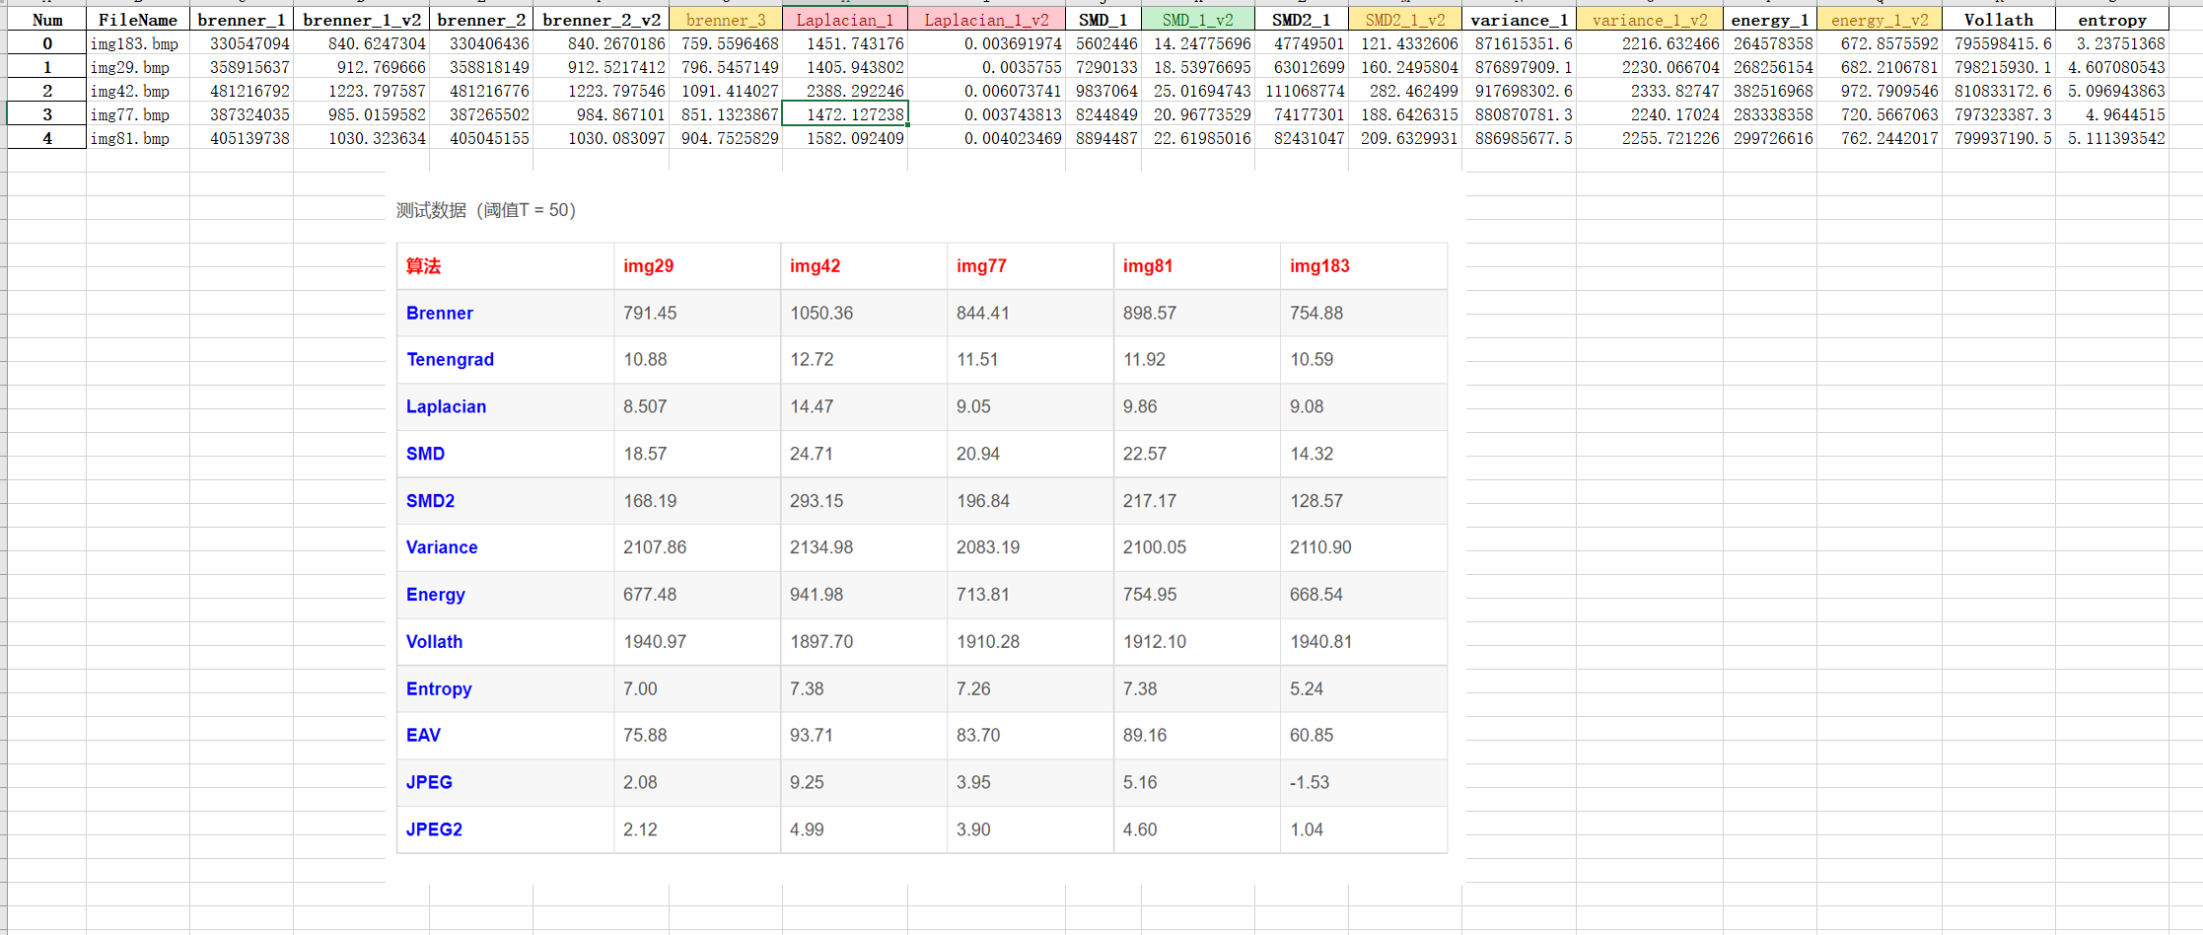Click the blue Entropy row label
The height and width of the screenshot is (935, 2203).
(x=439, y=688)
